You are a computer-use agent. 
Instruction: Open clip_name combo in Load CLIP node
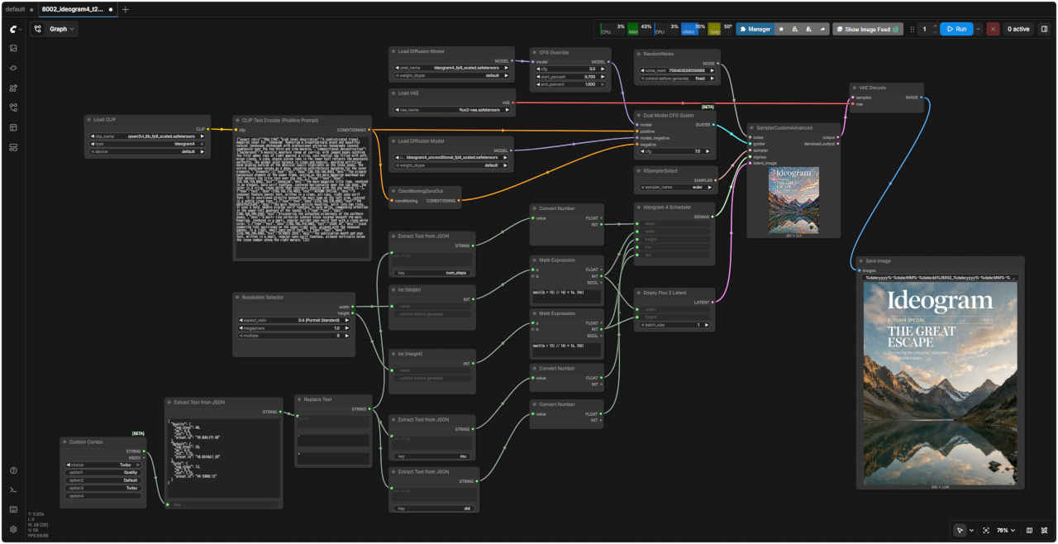146,136
